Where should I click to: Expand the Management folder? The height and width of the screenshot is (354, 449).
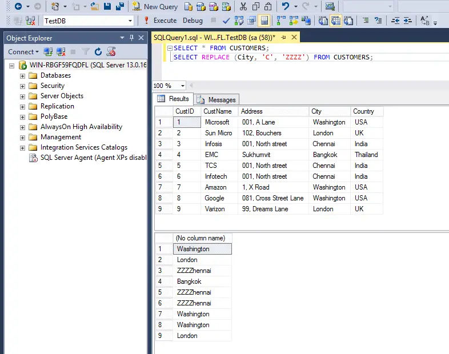point(22,138)
